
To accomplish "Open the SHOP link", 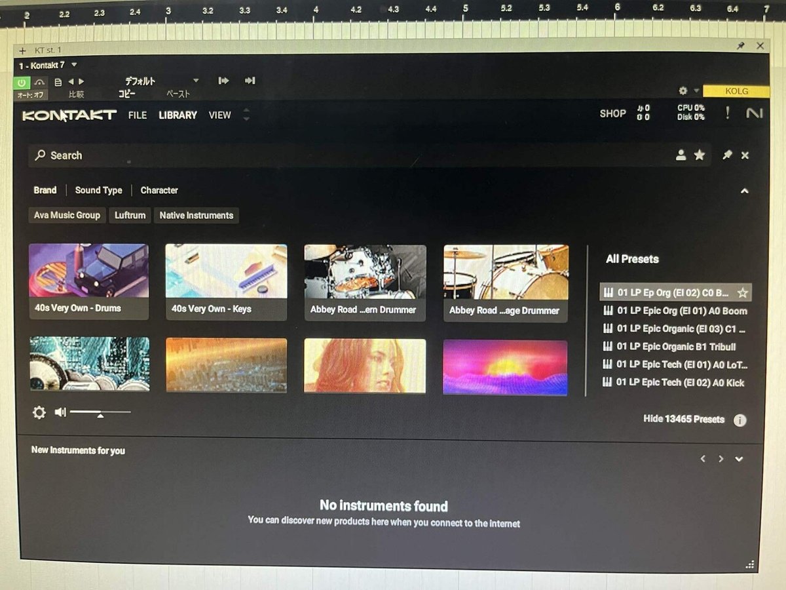I will click(613, 113).
